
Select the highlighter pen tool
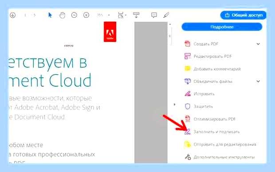[x=166, y=15]
